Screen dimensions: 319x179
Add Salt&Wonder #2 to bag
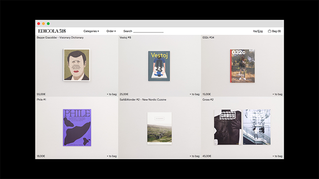(195, 156)
